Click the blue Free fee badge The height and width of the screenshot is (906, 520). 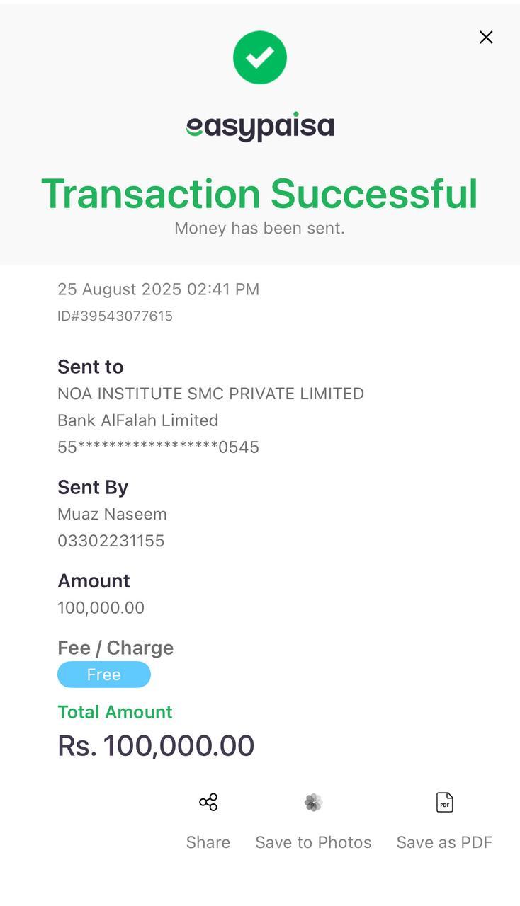(x=104, y=675)
